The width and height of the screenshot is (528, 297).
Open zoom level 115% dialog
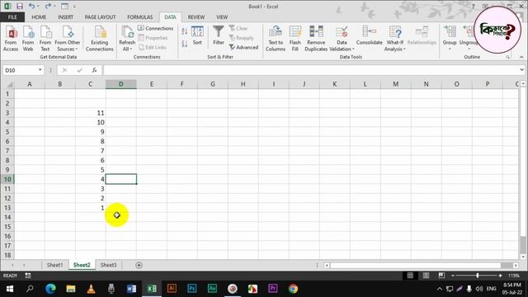click(514, 276)
